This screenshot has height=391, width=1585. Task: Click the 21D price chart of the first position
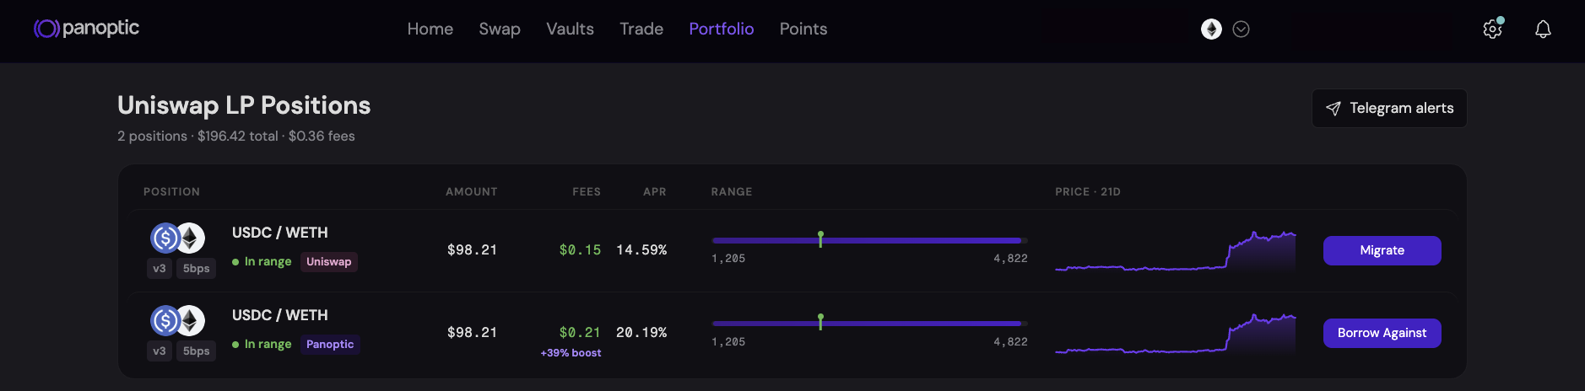tap(1176, 251)
